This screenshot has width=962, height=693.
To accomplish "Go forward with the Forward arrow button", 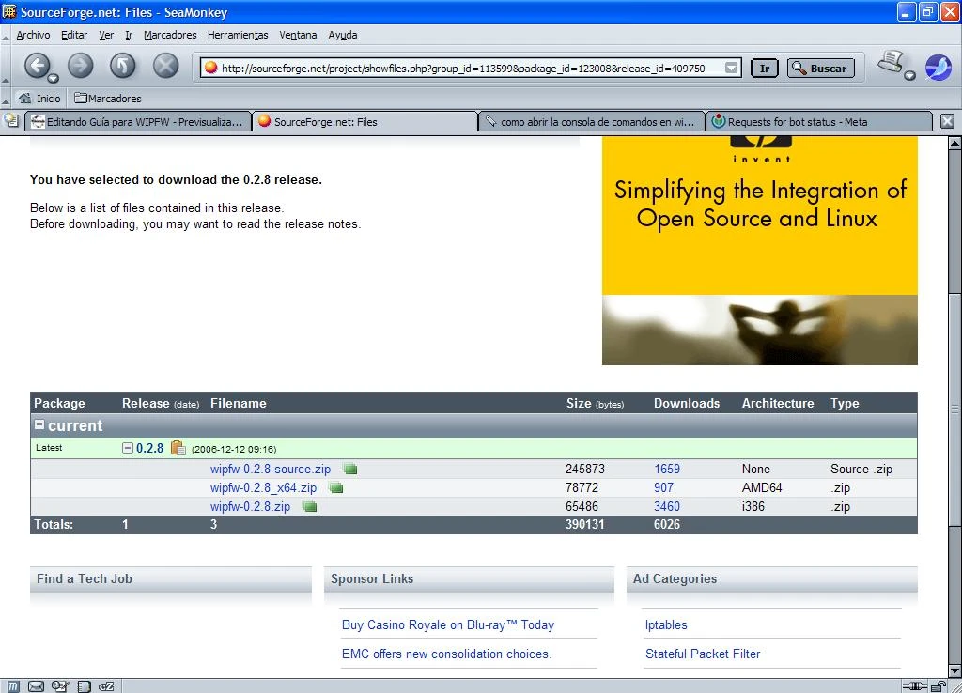I will (81, 65).
